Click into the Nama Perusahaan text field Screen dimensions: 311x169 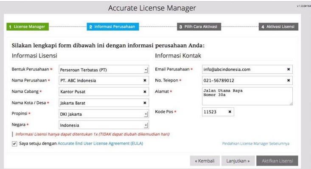104,80
